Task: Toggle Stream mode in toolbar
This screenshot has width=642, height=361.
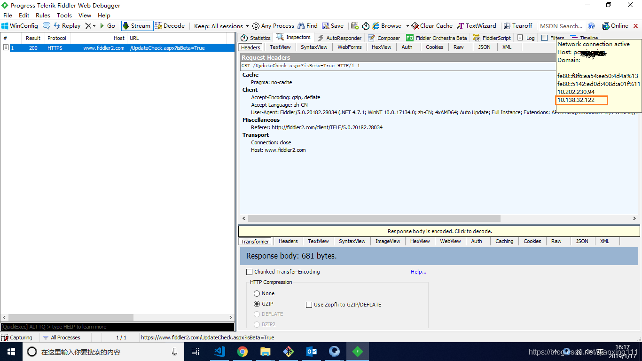Action: pos(137,26)
